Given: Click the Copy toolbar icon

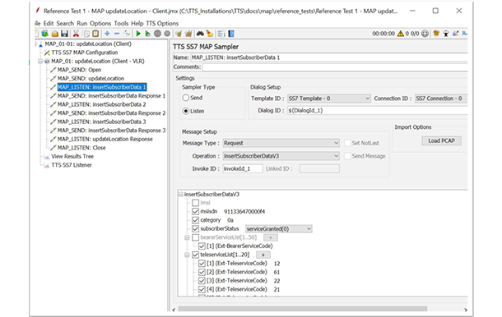Looking at the screenshot, I should [x=86, y=34].
